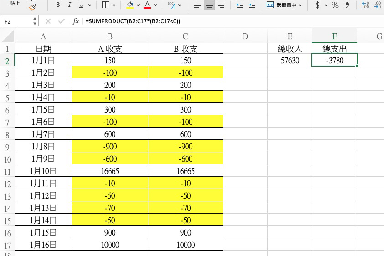This screenshot has height=256, width=384.
Task: Decrease indent
Action: [x=240, y=5]
